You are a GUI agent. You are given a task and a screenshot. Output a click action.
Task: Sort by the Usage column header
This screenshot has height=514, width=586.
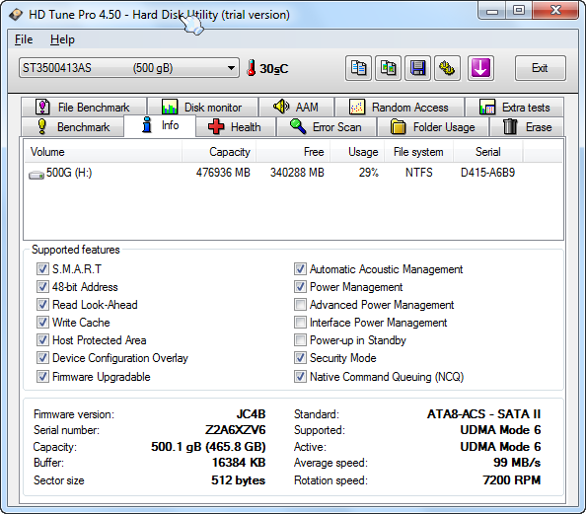tap(356, 152)
